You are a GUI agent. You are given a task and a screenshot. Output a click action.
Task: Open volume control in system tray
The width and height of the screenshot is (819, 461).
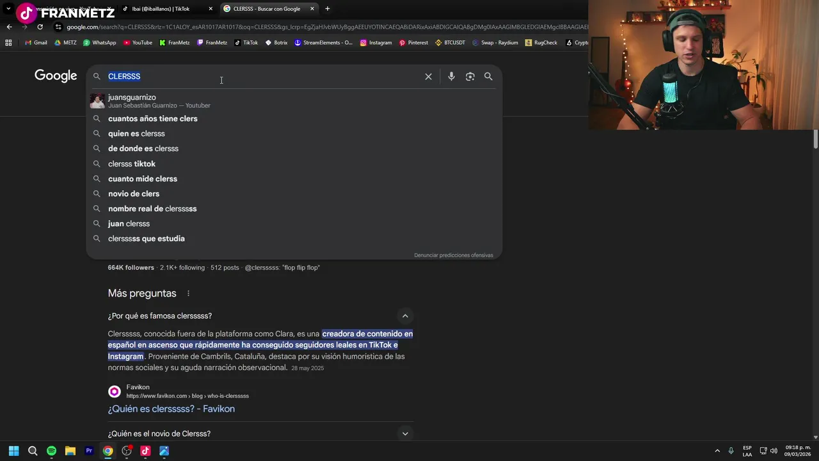pyautogui.click(x=774, y=451)
